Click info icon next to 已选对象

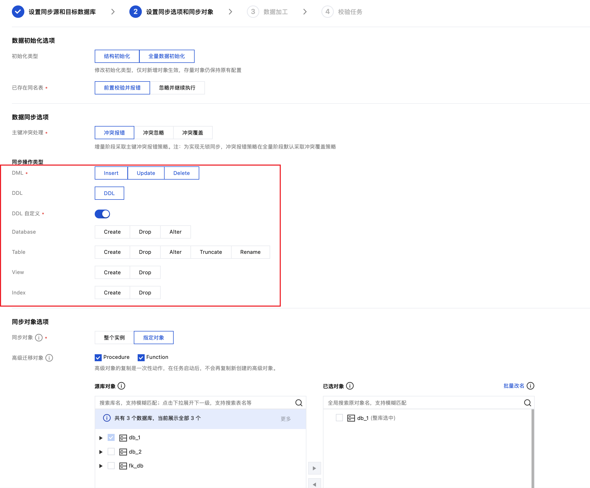pos(350,386)
